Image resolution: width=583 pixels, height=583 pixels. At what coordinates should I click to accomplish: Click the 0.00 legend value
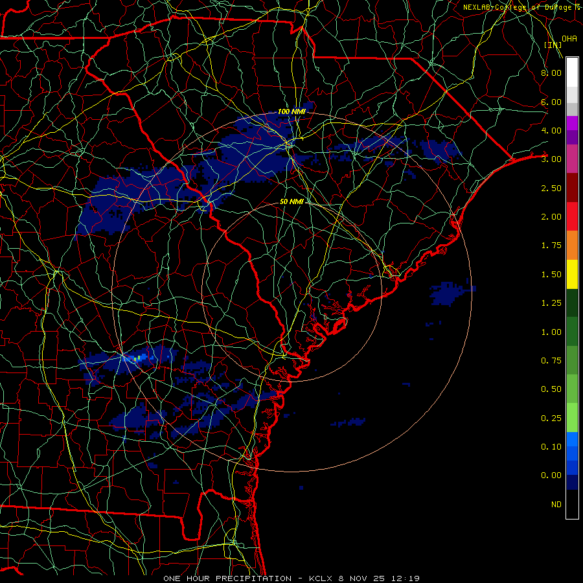[x=551, y=475]
